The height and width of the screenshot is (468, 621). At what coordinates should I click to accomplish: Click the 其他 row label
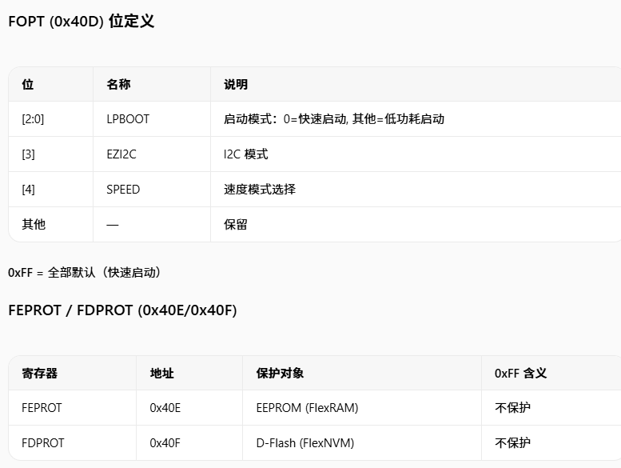(x=34, y=225)
